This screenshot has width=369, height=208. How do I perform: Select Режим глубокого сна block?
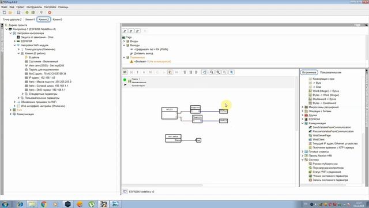(325, 164)
